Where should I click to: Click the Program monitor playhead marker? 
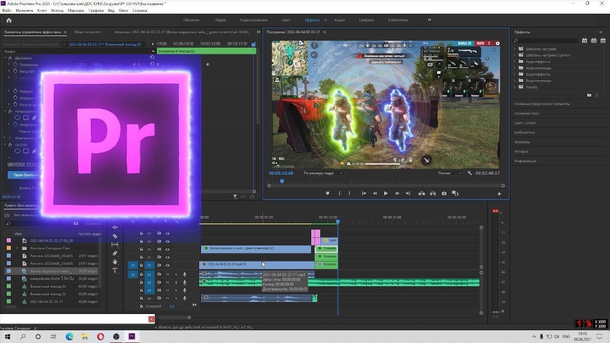click(x=282, y=181)
